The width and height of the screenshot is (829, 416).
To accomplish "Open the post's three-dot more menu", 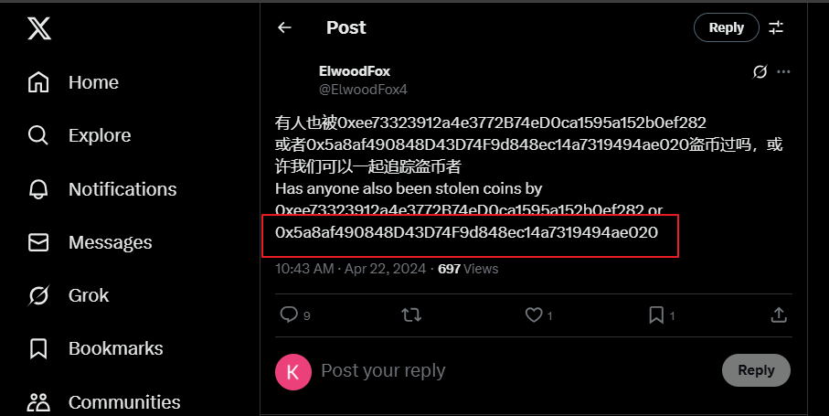I will click(783, 71).
